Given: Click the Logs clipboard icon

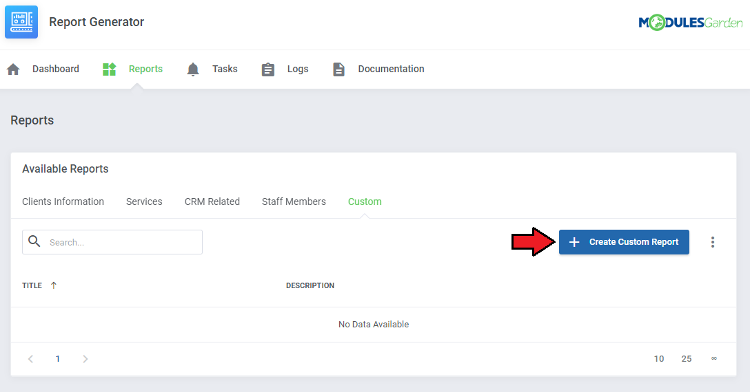Looking at the screenshot, I should coord(268,69).
